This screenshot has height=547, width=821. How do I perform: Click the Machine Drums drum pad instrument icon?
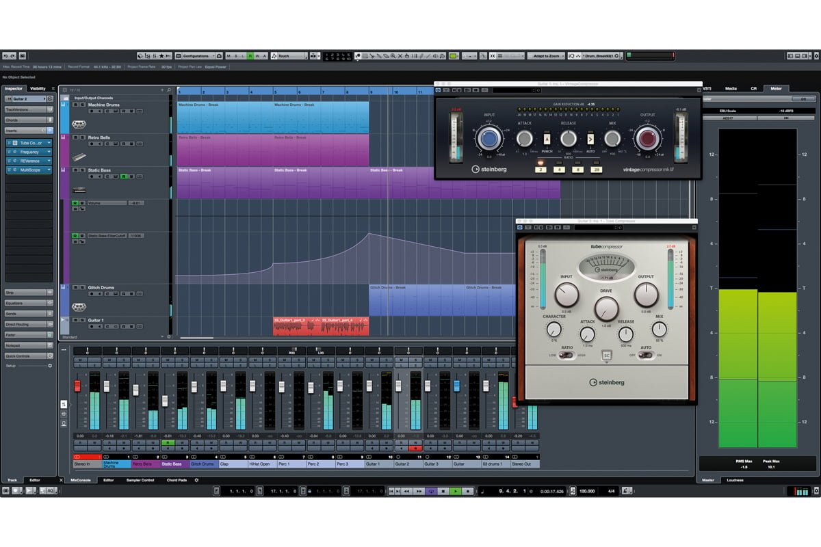click(x=79, y=124)
